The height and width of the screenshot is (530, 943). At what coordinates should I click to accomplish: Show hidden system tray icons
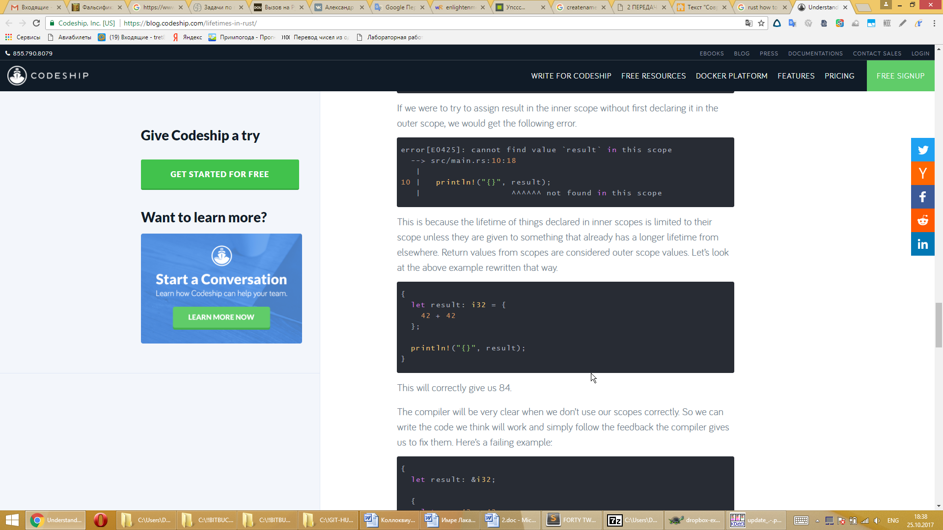tap(817, 521)
